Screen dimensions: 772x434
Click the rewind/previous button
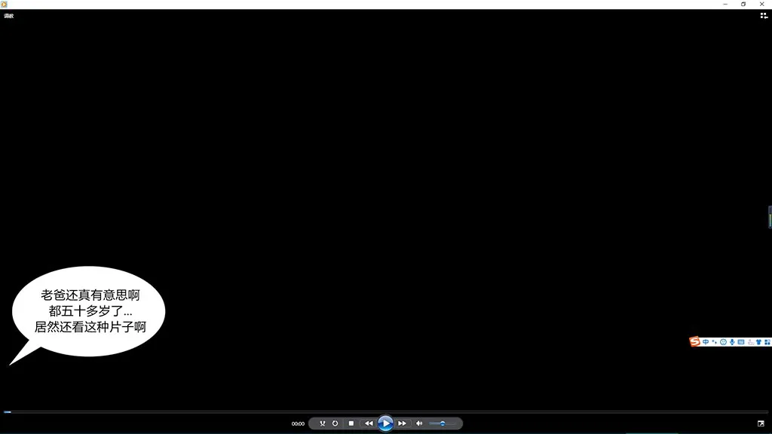coord(369,423)
